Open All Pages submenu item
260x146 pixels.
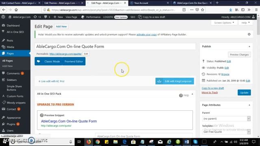point(7,60)
